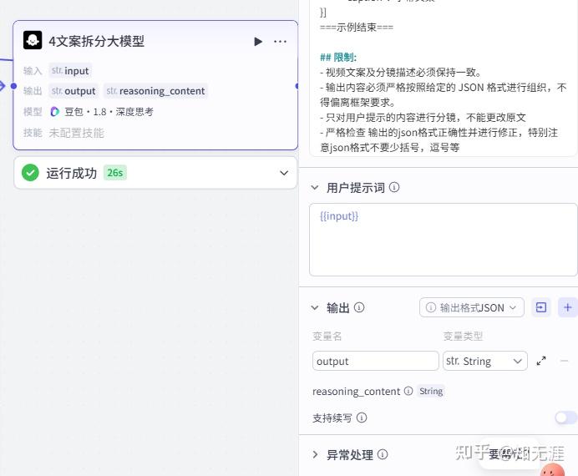Viewport: 578px width, 476px height.
Task: Click the 豆包 model icon
Action: click(x=54, y=111)
